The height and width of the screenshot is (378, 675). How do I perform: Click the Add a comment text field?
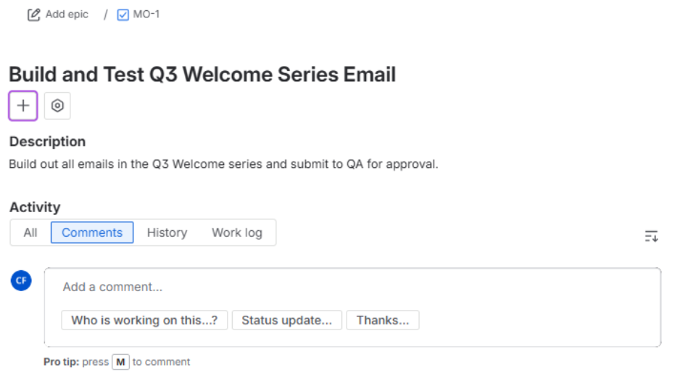click(352, 287)
